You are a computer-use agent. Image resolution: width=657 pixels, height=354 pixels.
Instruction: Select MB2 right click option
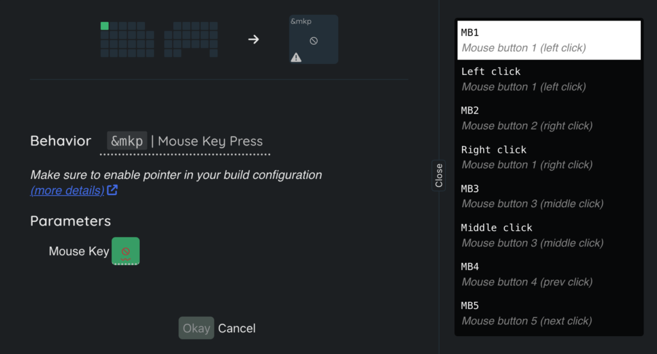click(x=547, y=118)
